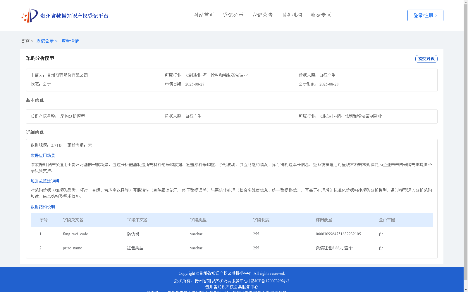The width and height of the screenshot is (468, 292).
Task: Click the 数据结构说明 heading
Action: [43, 207]
